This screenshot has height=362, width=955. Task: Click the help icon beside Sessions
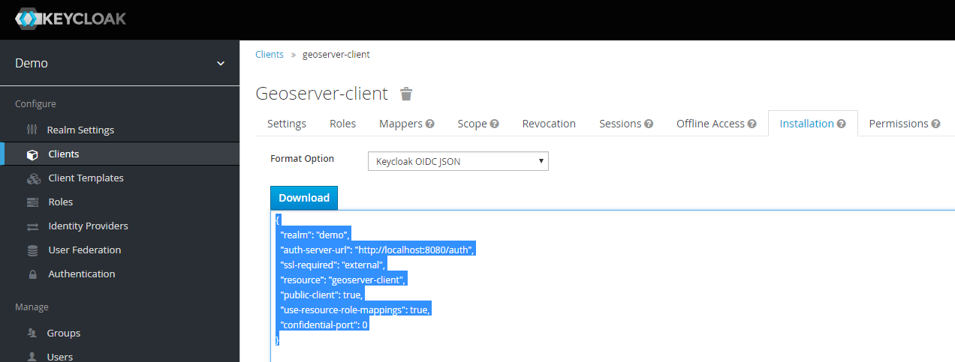649,124
